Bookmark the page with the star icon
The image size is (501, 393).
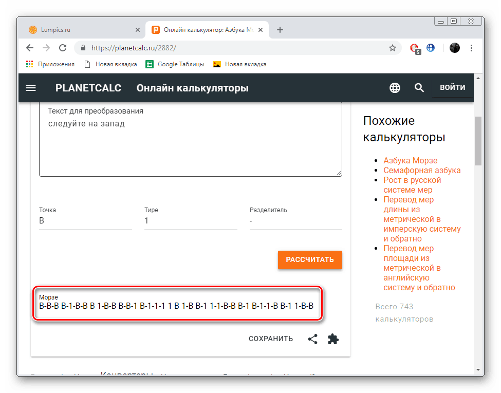(393, 48)
